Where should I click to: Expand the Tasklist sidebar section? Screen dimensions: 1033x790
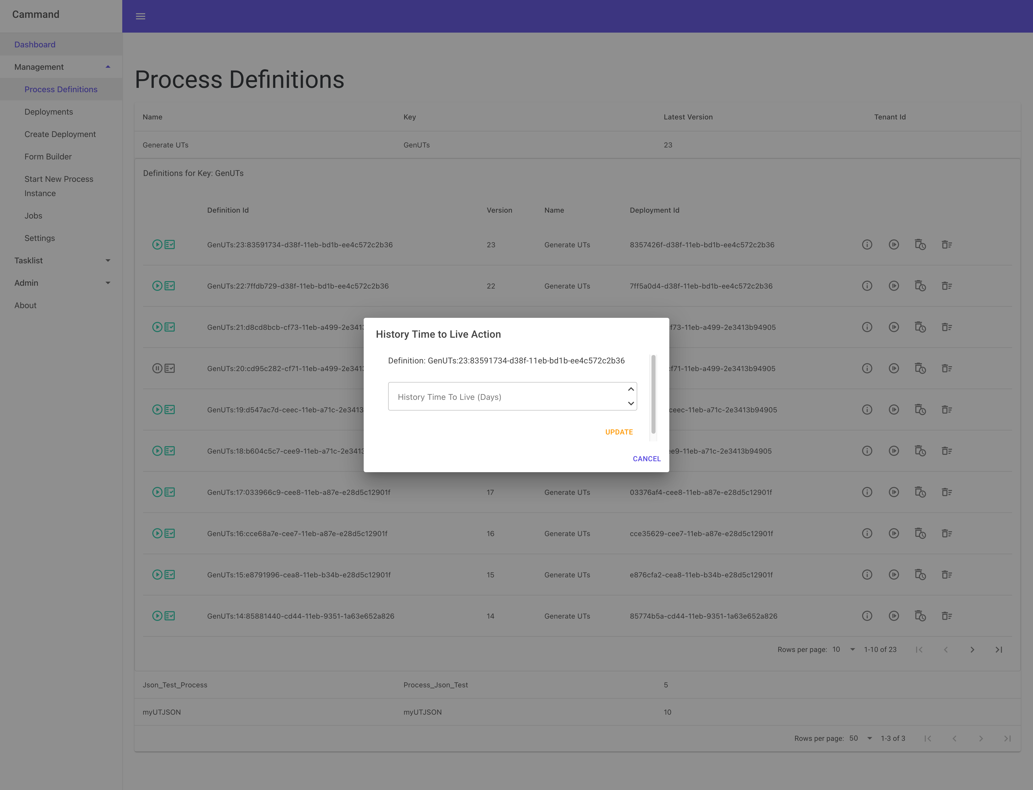click(x=108, y=261)
